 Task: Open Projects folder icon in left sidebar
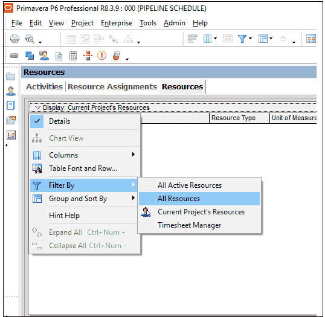click(x=10, y=77)
